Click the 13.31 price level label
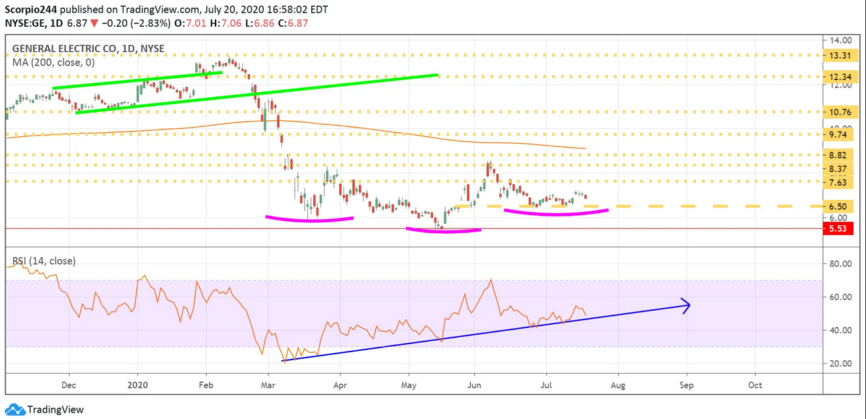 [x=838, y=55]
